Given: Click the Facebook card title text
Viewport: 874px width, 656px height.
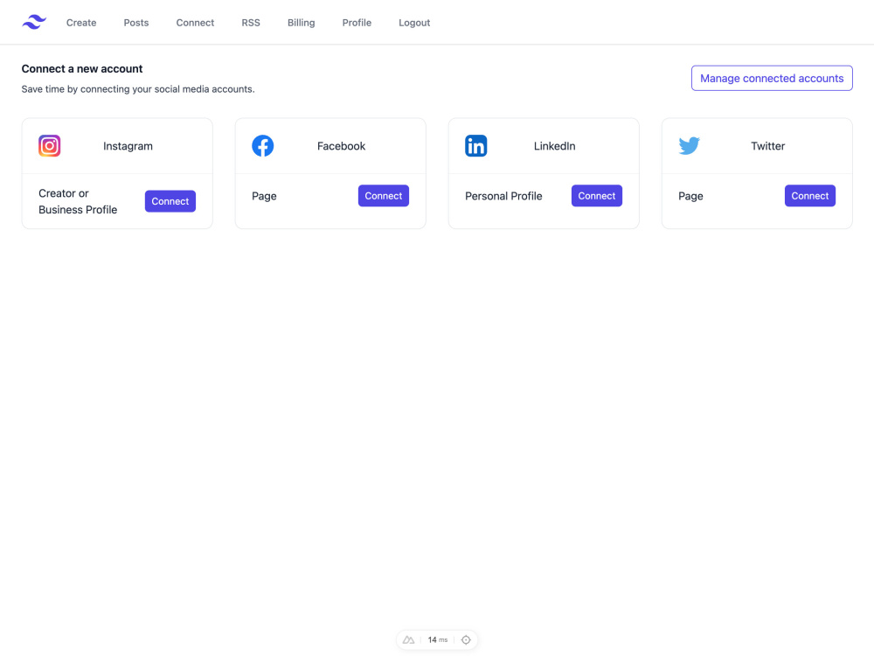Looking at the screenshot, I should (341, 146).
